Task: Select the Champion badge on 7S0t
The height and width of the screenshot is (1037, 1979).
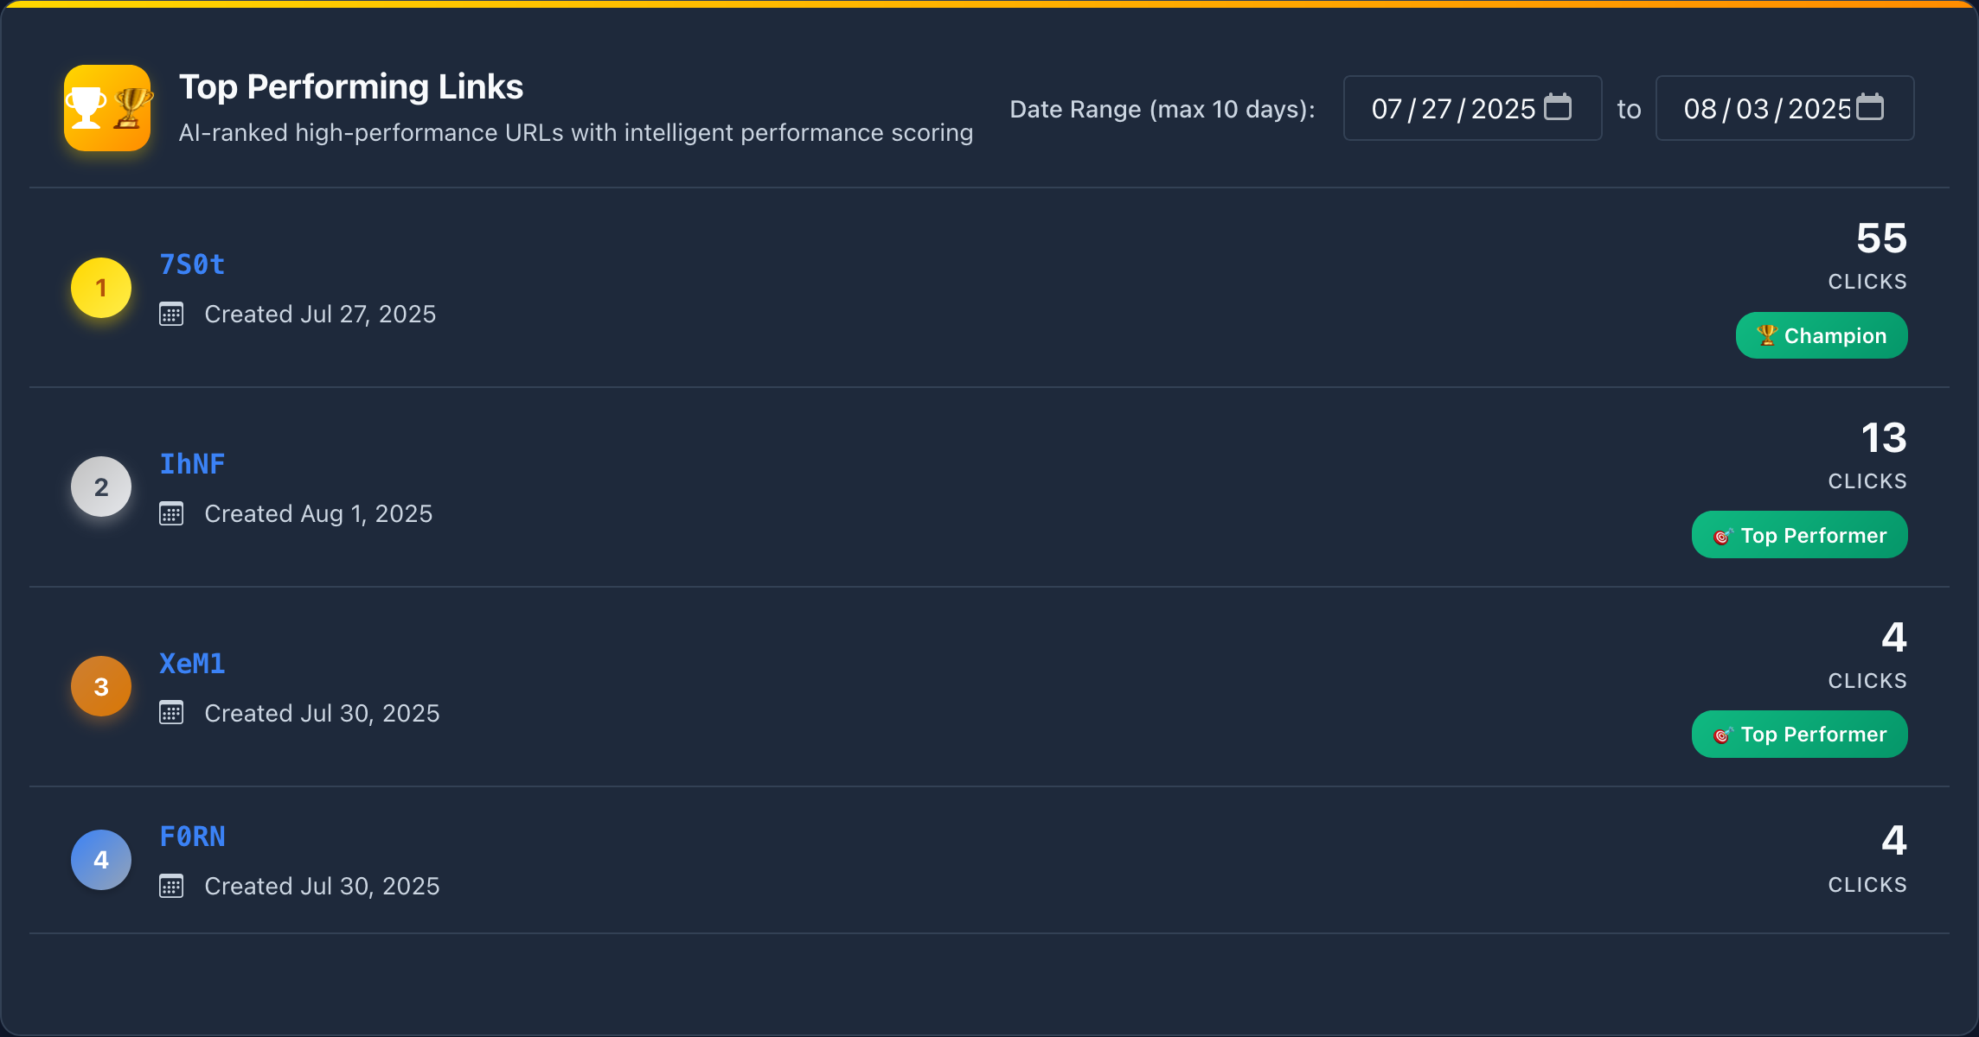Action: pyautogui.click(x=1822, y=335)
